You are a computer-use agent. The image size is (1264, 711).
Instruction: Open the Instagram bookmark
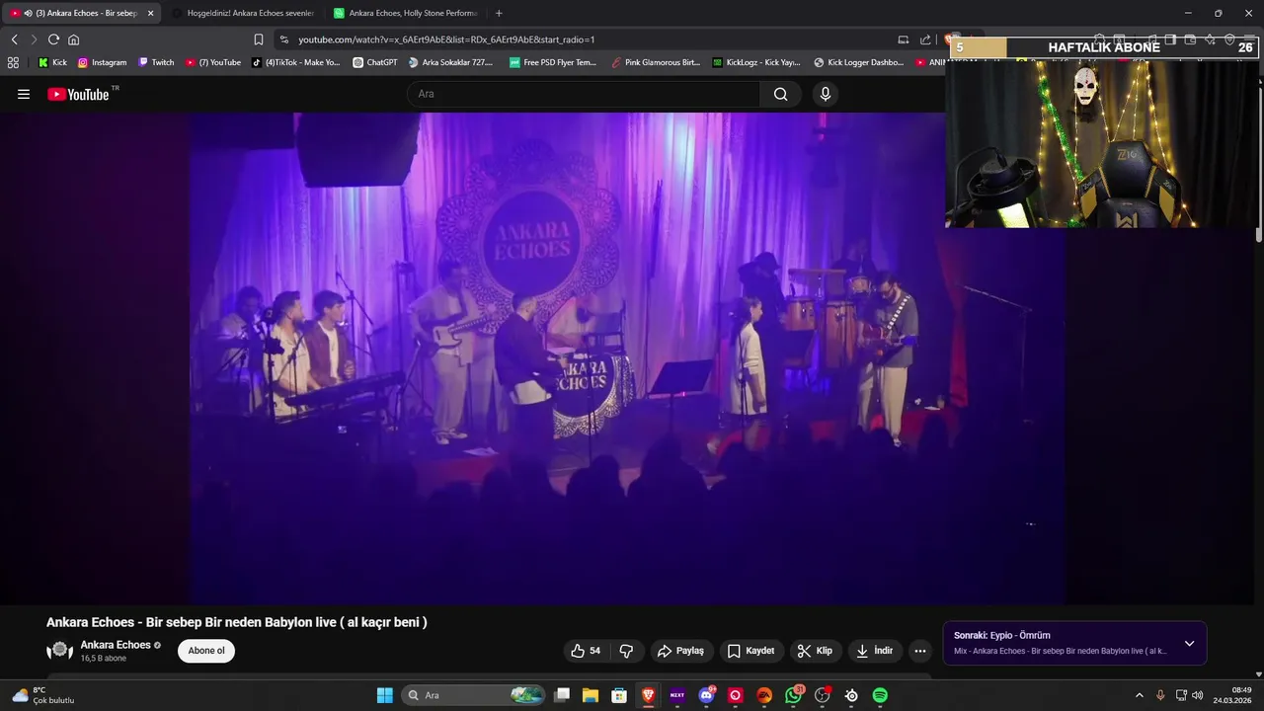[x=102, y=62]
